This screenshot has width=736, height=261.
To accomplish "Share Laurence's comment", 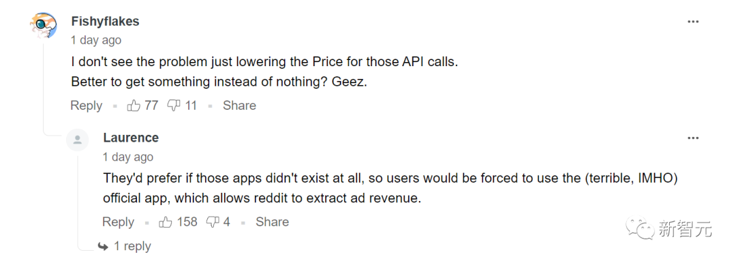I will 272,222.
